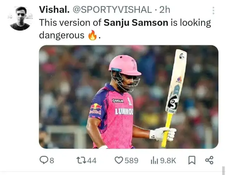Viewport: 226px width, 175px height.
Task: Click the scrollbar at bottom right
Action: [x=223, y=170]
